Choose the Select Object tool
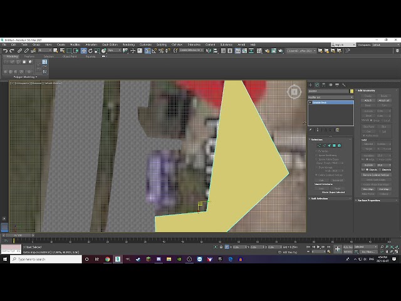The width and height of the screenshot is (401, 301). [x=55, y=51]
